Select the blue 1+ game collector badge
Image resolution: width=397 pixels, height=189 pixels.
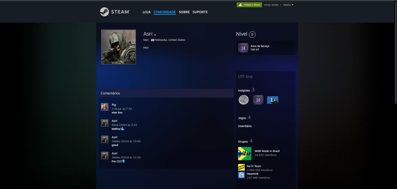click(273, 100)
